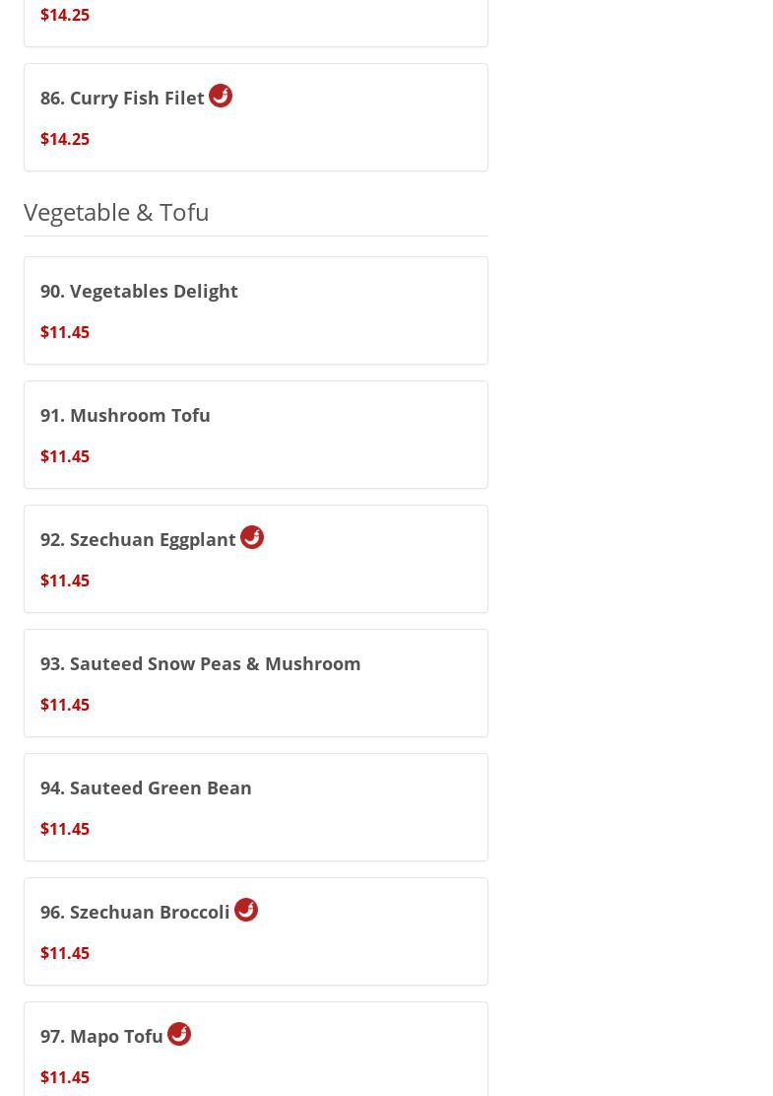The height and width of the screenshot is (1096, 773).
Task: Select 90. Vegetables Delight menu item
Action: pos(139,291)
